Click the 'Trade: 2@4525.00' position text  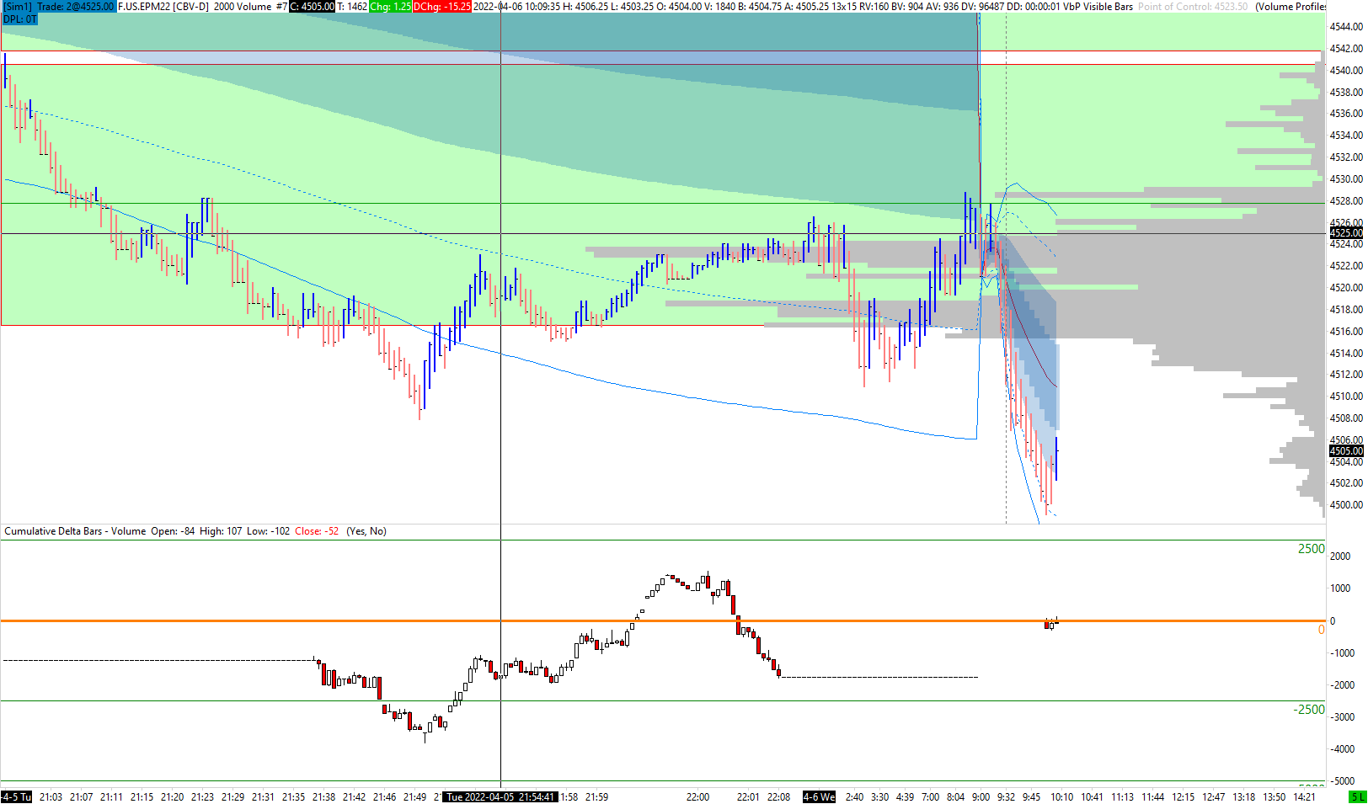(75, 6)
